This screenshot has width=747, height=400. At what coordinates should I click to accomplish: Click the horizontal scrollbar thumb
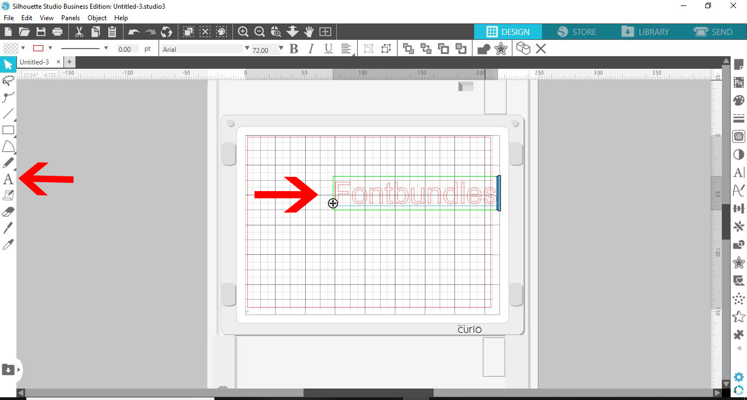[369, 393]
